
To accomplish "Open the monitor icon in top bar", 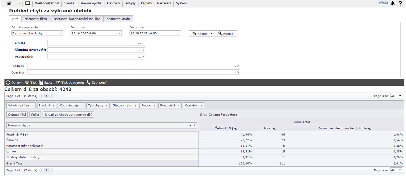I will [x=27, y=4].
